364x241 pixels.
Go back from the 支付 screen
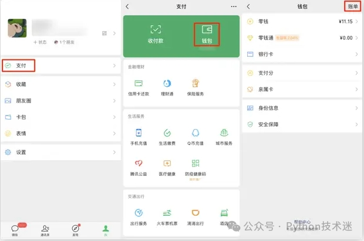pyautogui.click(x=127, y=6)
